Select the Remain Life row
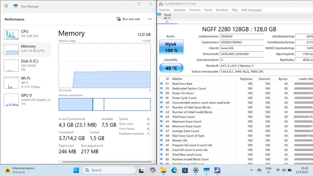Viewport: 313px width, 176px height. point(236,140)
